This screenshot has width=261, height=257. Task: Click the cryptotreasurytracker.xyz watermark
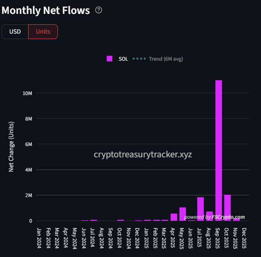point(143,155)
